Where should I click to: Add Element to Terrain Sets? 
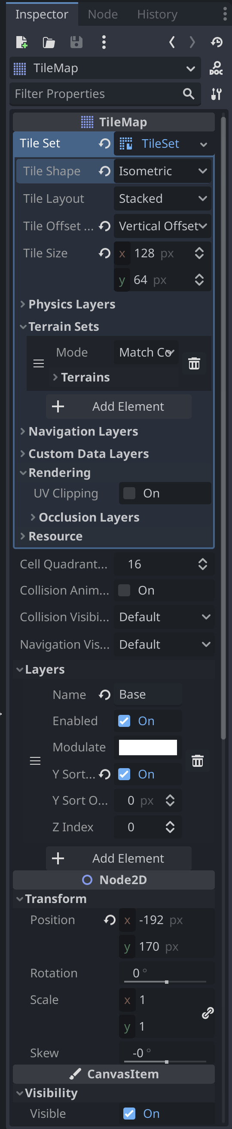[119, 406]
